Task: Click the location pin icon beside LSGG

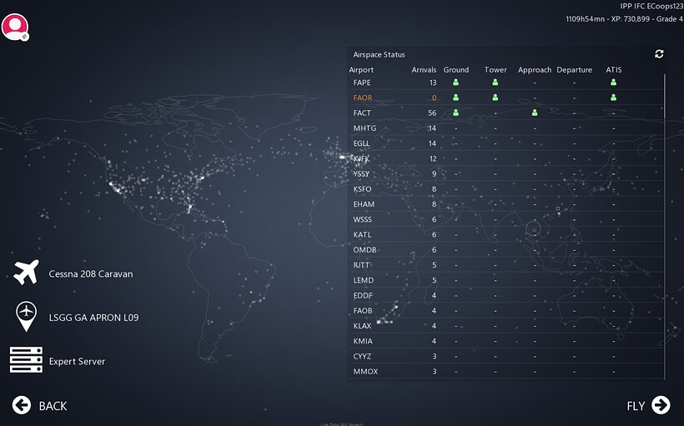Action: point(26,316)
